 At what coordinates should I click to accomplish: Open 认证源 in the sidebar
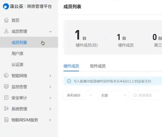tap(17, 65)
